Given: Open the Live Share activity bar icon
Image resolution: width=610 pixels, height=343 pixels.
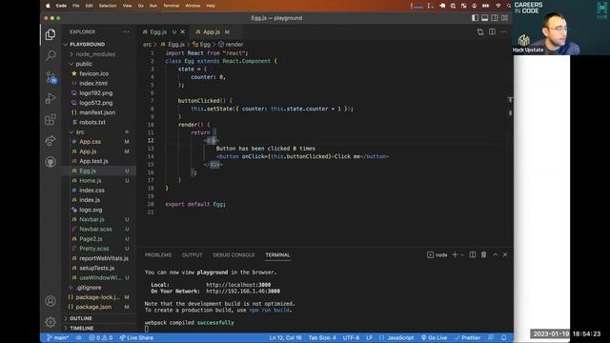Looking at the screenshot, I should (51, 140).
